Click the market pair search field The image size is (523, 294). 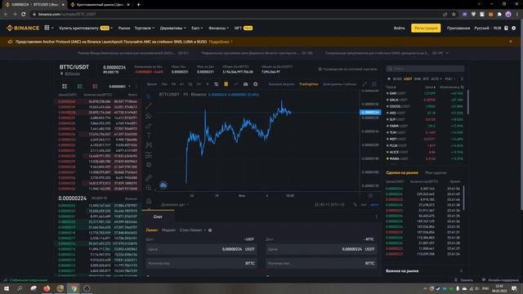coord(425,69)
